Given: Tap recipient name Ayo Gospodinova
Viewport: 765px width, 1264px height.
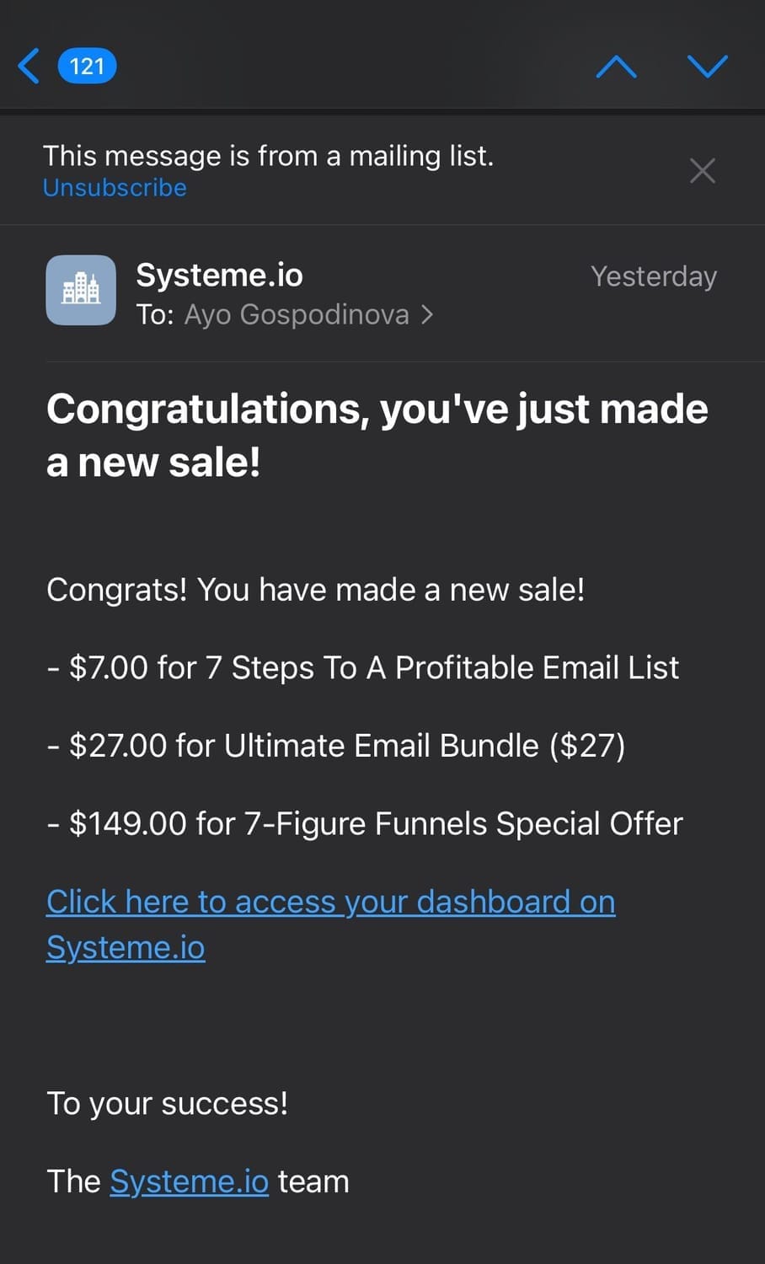Looking at the screenshot, I should pyautogui.click(x=297, y=314).
